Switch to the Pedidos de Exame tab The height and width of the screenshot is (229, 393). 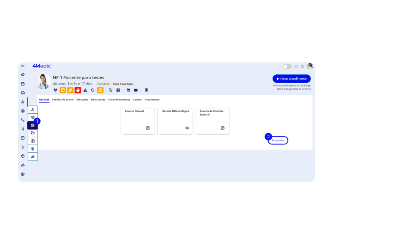pos(63,100)
